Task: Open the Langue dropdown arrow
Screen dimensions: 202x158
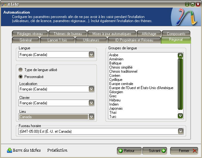Action: click(91, 54)
